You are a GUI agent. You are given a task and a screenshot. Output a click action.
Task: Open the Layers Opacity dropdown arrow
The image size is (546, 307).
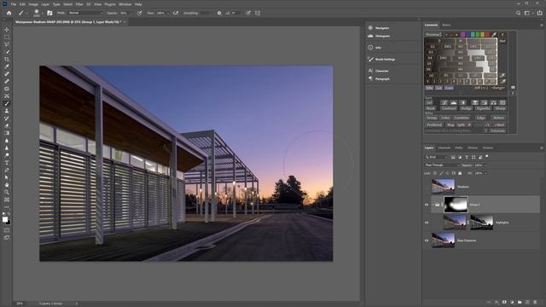point(486,165)
